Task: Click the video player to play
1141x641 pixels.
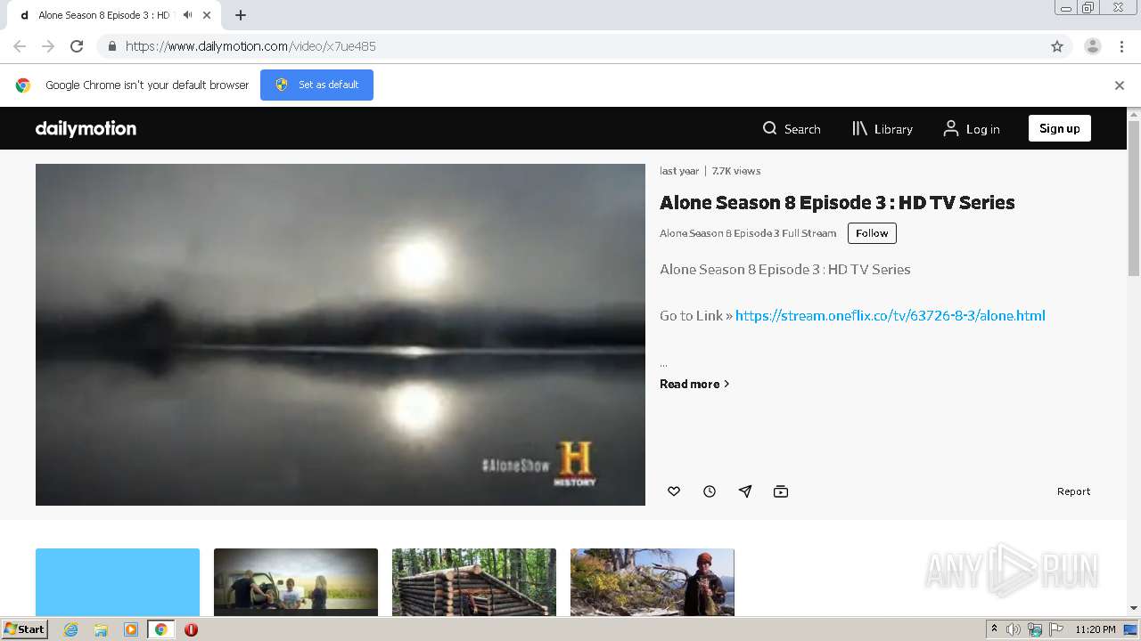Action: pyautogui.click(x=341, y=335)
